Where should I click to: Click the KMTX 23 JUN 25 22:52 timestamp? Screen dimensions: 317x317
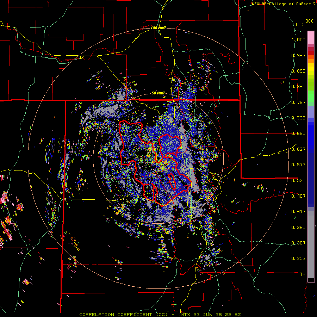click(209, 315)
